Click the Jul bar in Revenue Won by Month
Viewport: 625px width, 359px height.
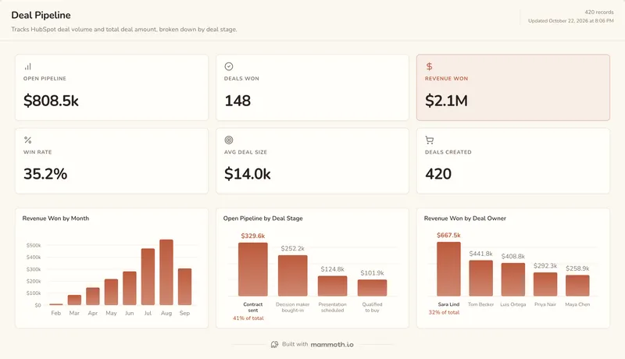click(148, 277)
